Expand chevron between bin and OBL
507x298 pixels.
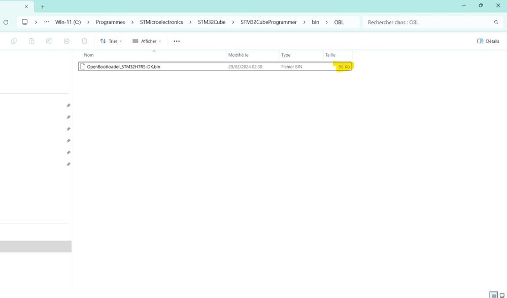(326, 22)
